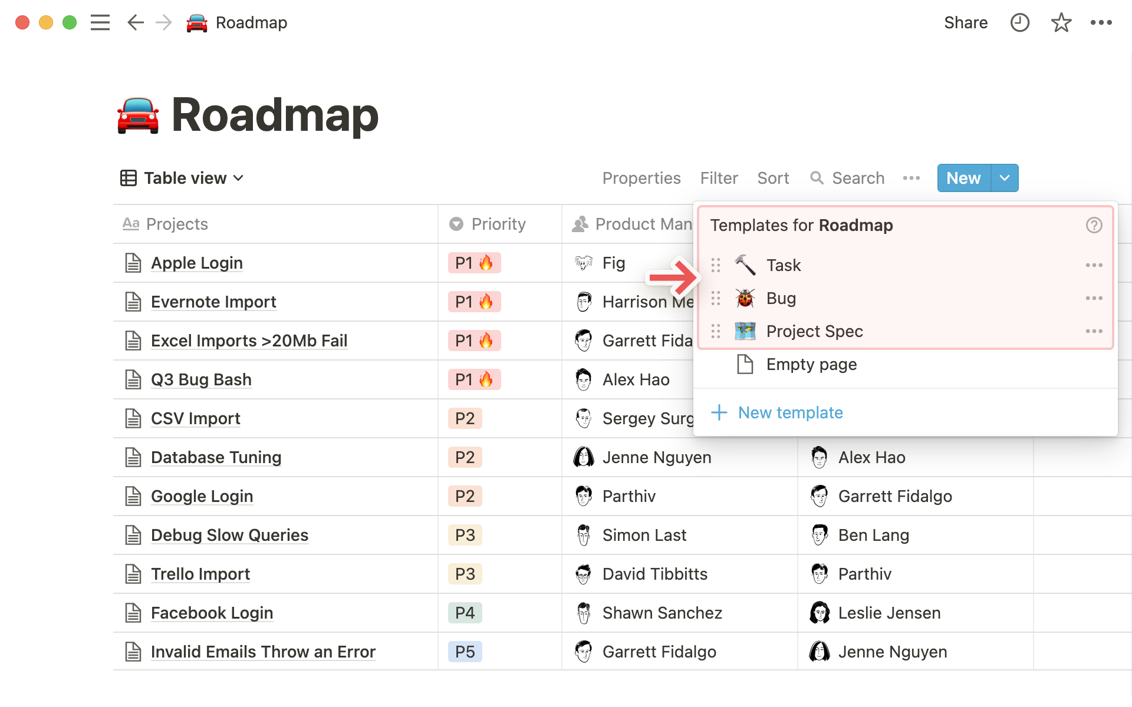Click the Projects column header icon
This screenshot has height=707, width=1132.
(130, 224)
